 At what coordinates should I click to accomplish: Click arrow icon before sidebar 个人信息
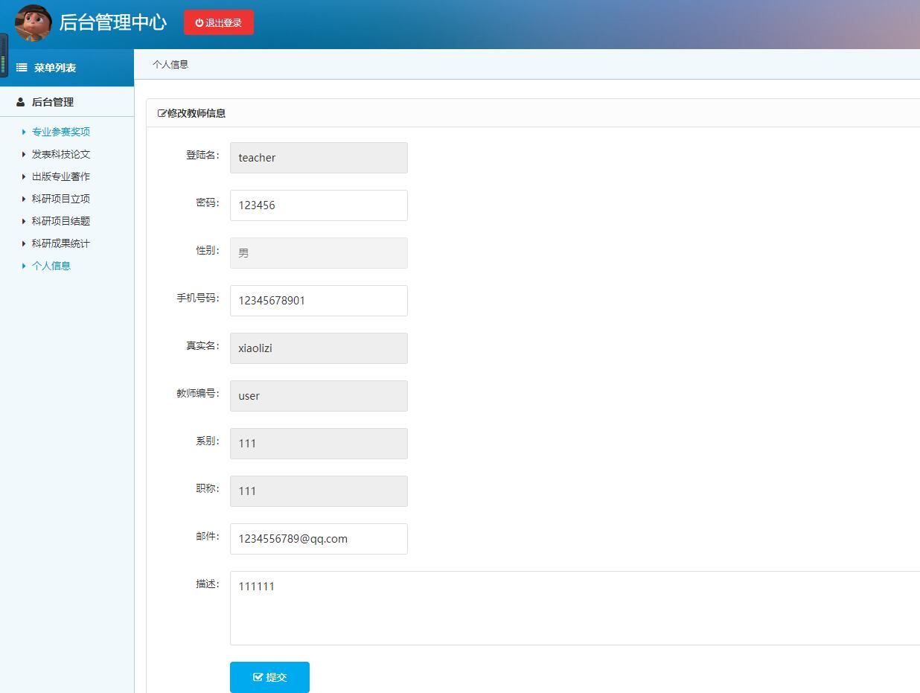(24, 266)
